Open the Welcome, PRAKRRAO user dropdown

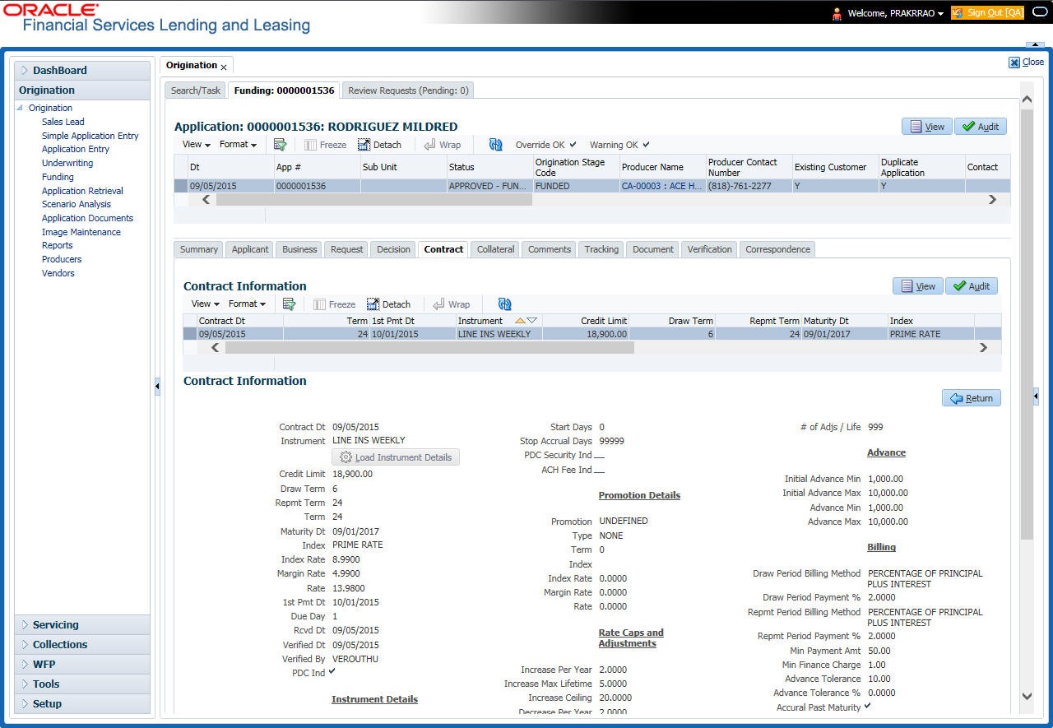coord(895,13)
